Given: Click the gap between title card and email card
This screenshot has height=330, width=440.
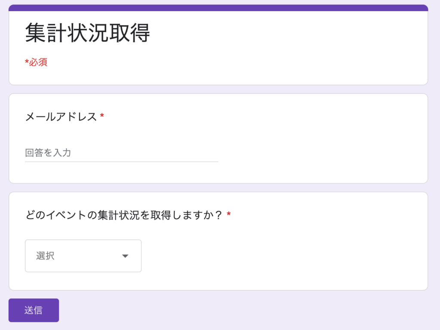Looking at the screenshot, I should point(218,89).
